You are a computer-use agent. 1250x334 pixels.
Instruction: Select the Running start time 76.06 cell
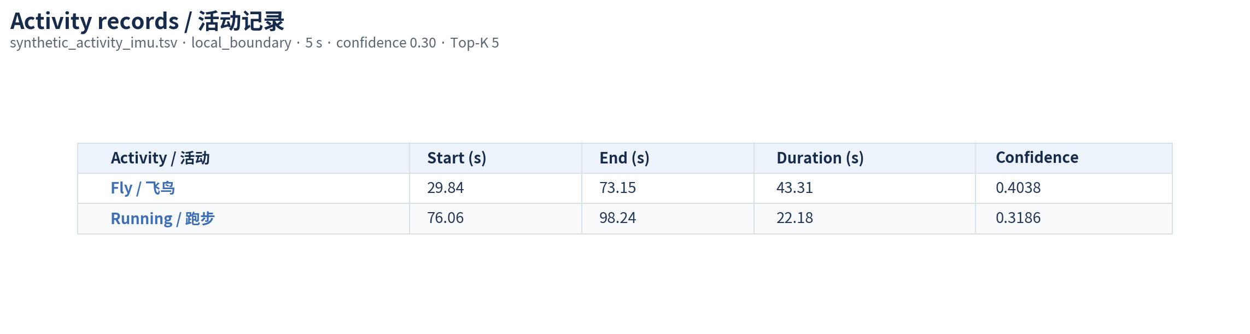(x=495, y=219)
